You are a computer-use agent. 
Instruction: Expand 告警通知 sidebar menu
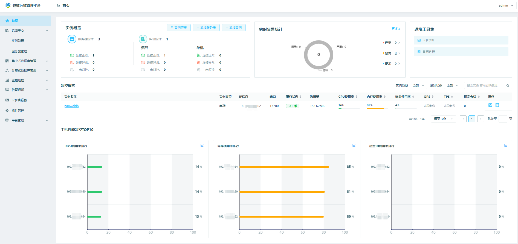point(26,90)
